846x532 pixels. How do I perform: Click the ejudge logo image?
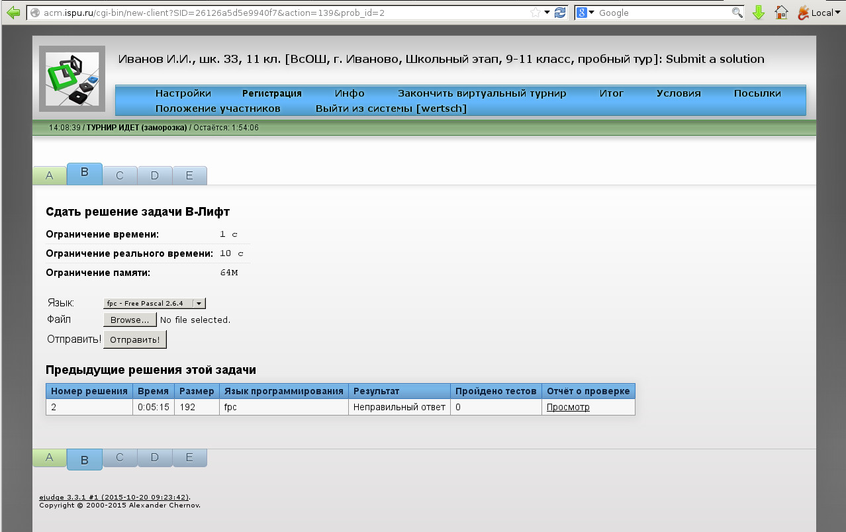71,78
